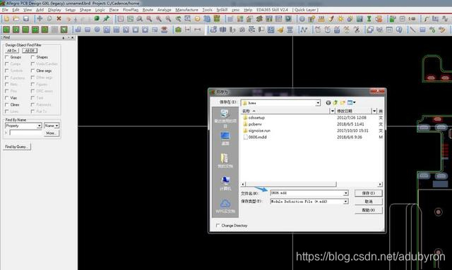452x270 pixels.
Task: Click the red stamp icon in second toolbar row
Action: click(x=165, y=30)
